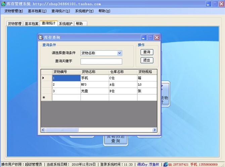
Task: Click the row selector of the 手机 row
Action: (x=46, y=78)
